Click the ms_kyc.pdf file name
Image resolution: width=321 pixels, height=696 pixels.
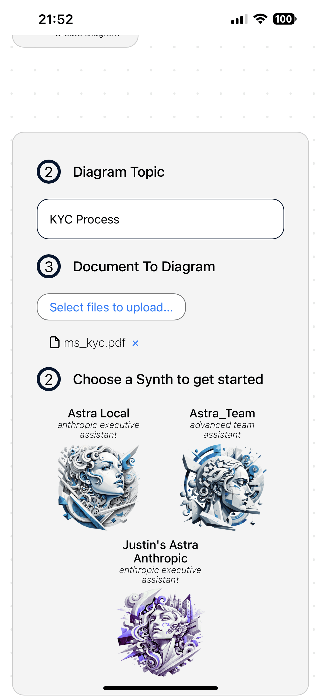click(94, 342)
